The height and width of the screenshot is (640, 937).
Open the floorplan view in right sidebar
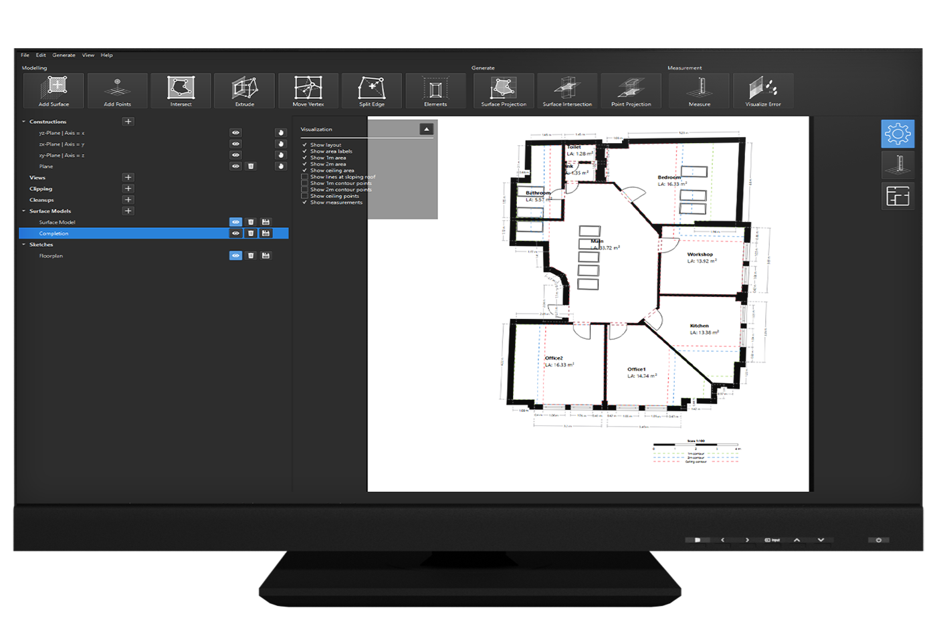pyautogui.click(x=898, y=197)
